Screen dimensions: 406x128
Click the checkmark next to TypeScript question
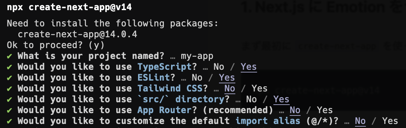click(x=9, y=67)
